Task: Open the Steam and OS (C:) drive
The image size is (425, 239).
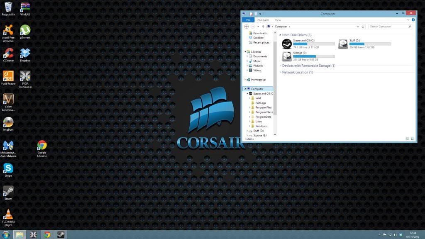Action: point(308,44)
